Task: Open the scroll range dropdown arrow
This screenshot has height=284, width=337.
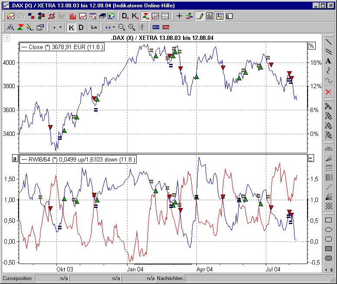Action: [x=114, y=27]
